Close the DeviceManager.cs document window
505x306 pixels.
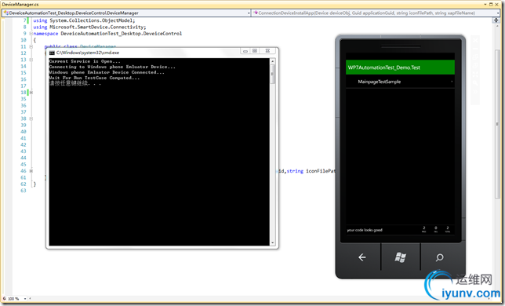pyautogui.click(x=496, y=4)
